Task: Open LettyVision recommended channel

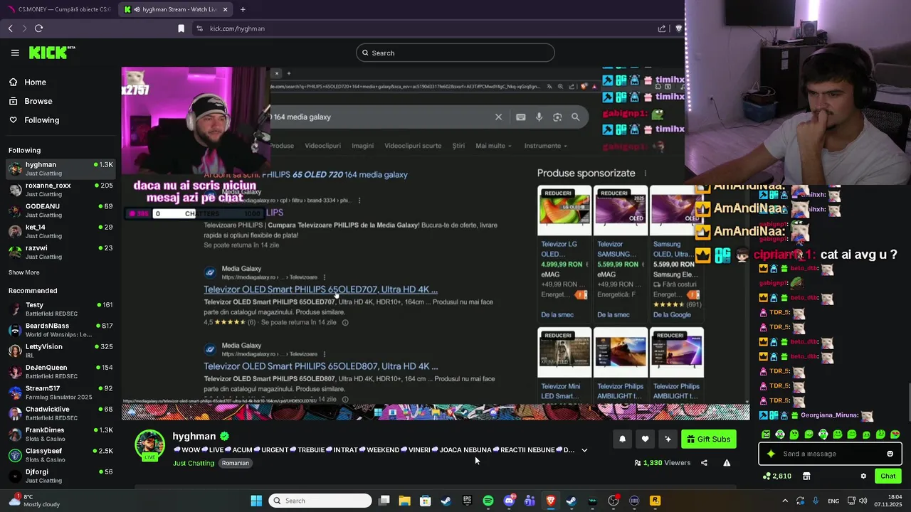Action: (x=60, y=351)
